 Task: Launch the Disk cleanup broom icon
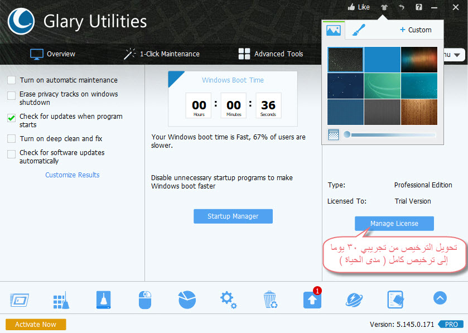pyautogui.click(x=103, y=300)
